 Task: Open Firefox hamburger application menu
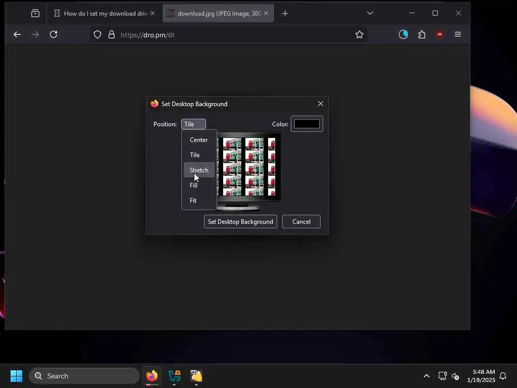(457, 34)
